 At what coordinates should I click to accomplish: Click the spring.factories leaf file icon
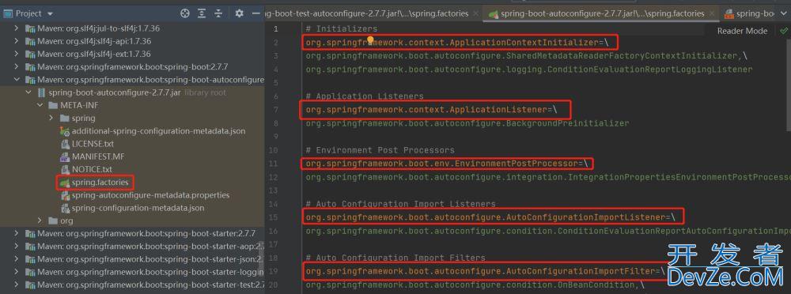[x=65, y=182]
